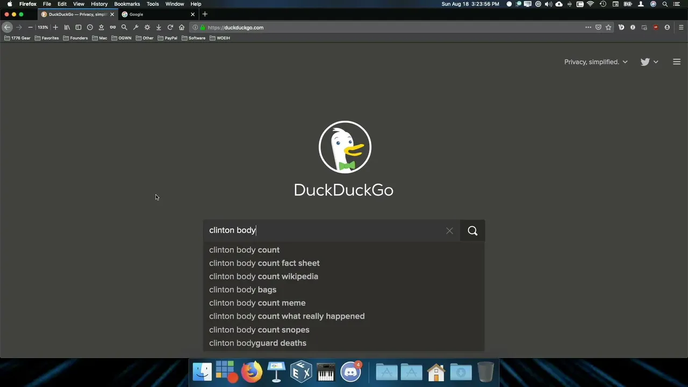The image size is (688, 387).
Task: Click the DuckDuckGo duck logo
Action: coord(345,147)
